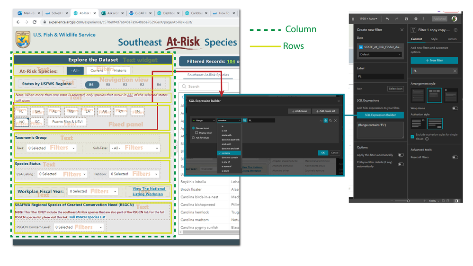473x266 pixels.
Task: Toggle Wrap items switch
Action: (455, 108)
